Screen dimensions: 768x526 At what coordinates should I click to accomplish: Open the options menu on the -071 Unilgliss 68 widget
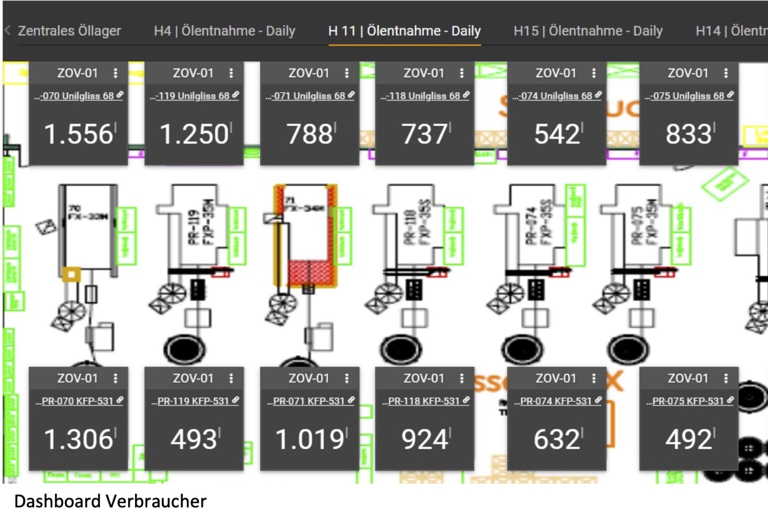(x=346, y=73)
